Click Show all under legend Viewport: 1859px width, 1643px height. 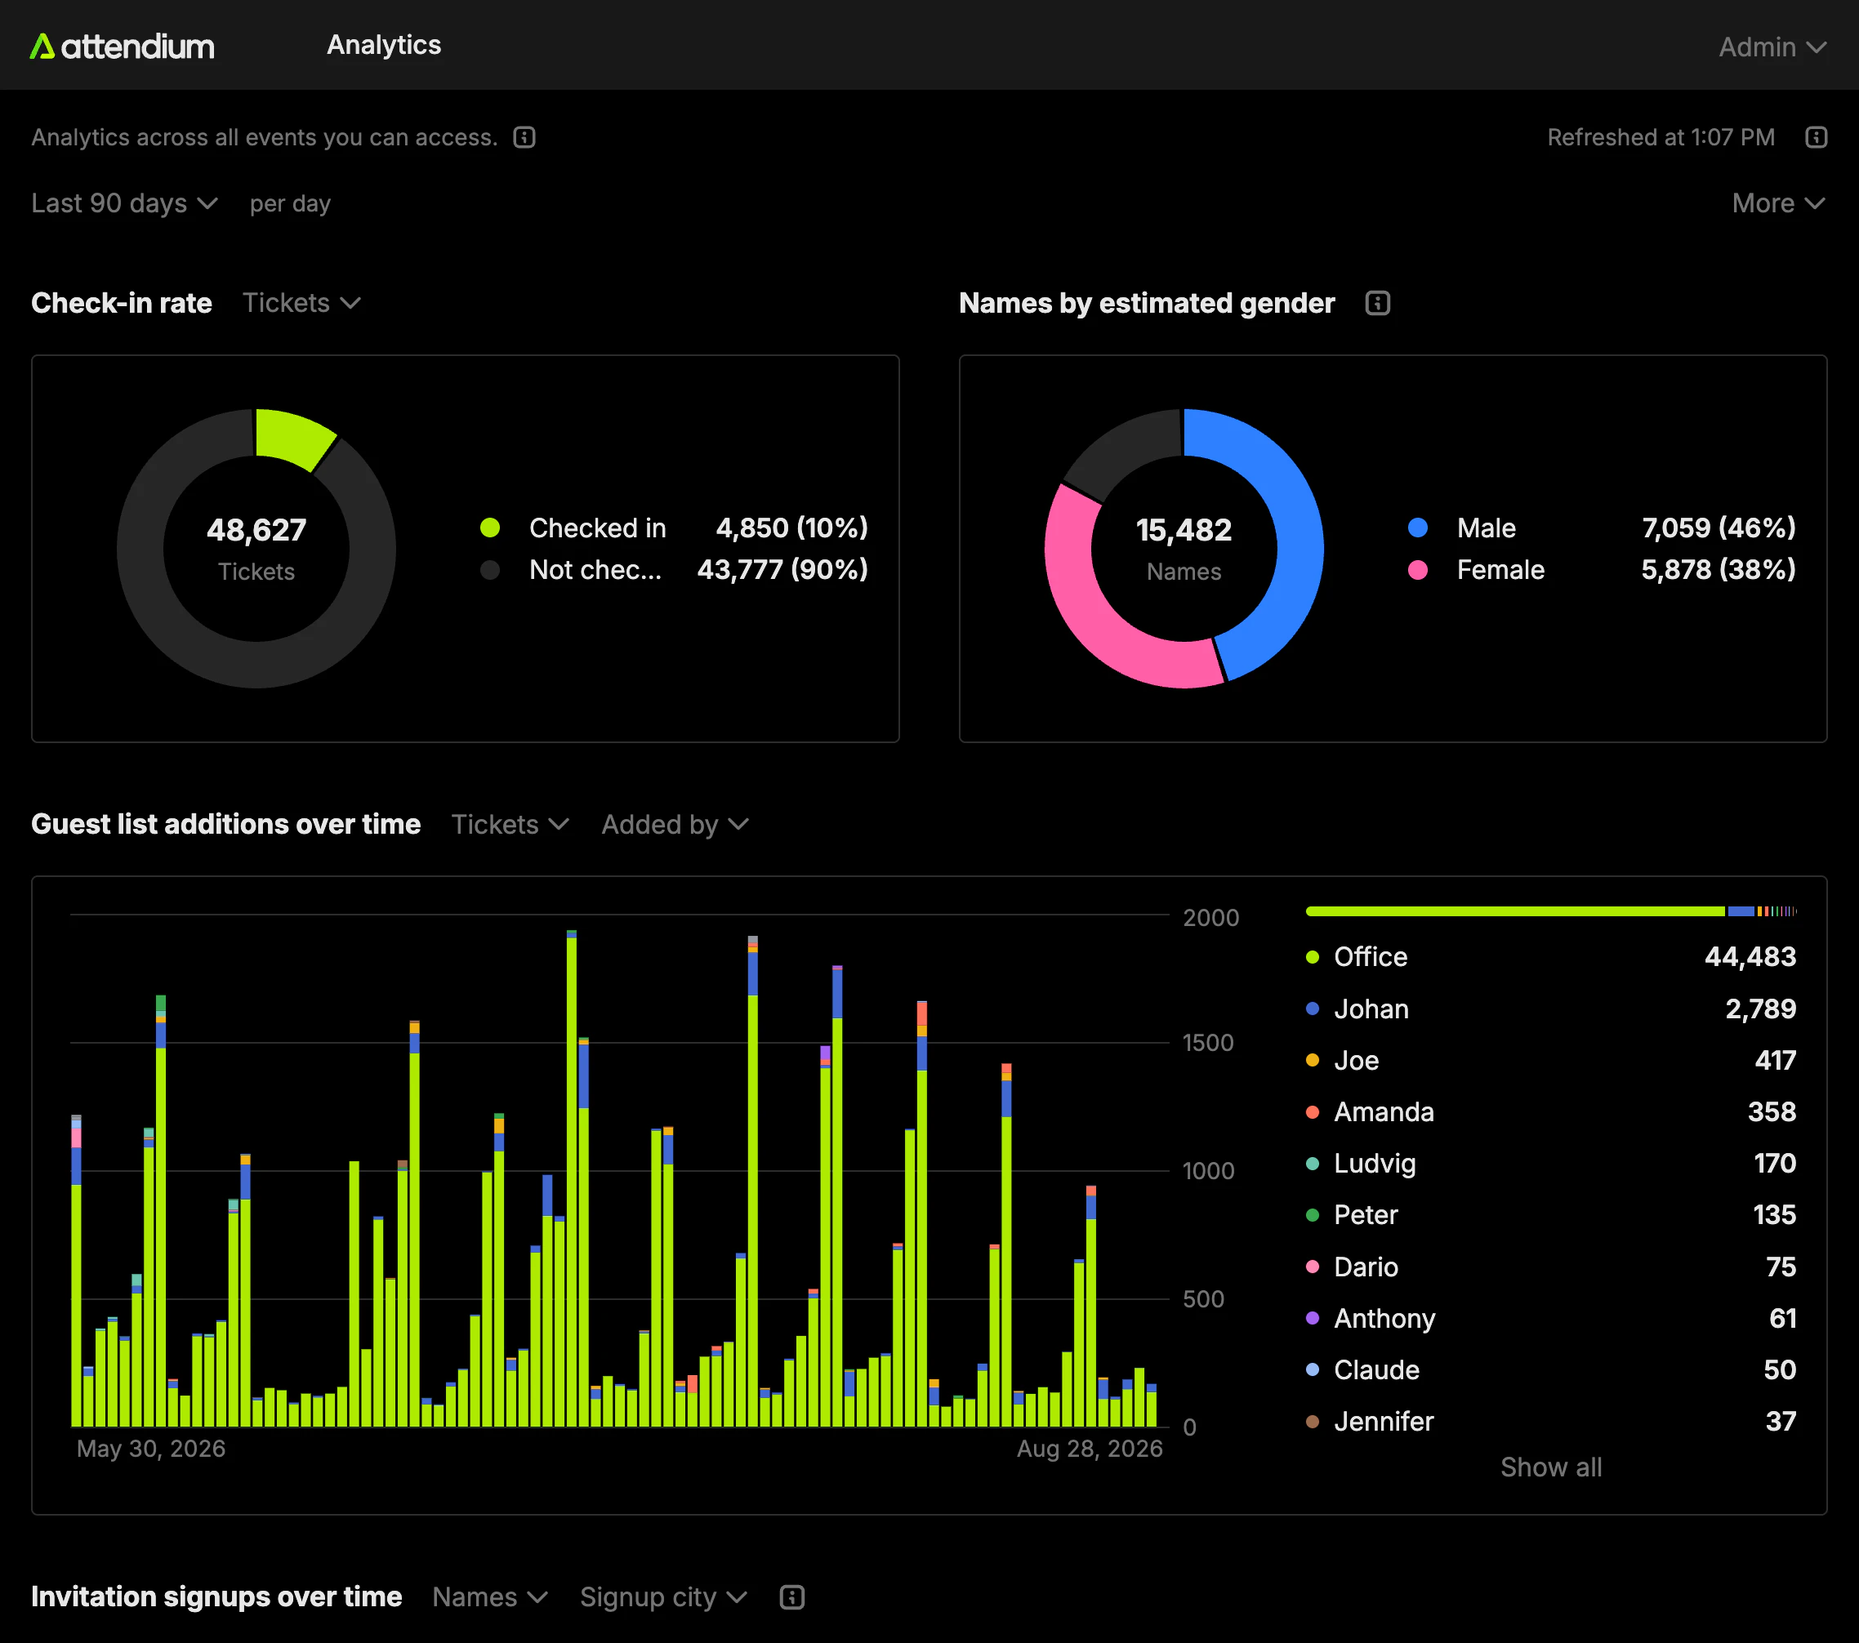(x=1551, y=1467)
